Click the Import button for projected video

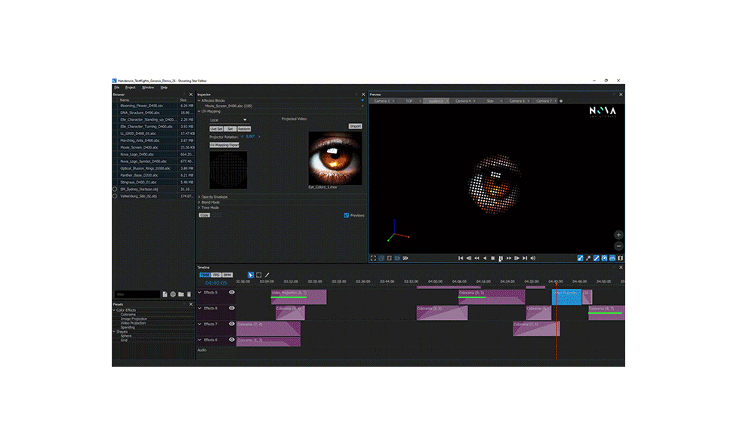point(355,126)
